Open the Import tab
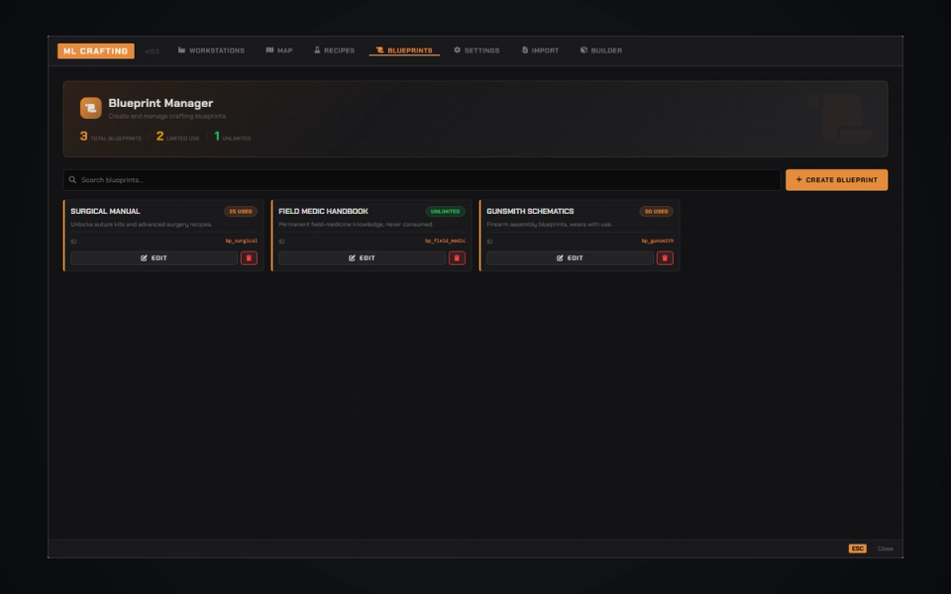951x594 pixels. click(x=540, y=50)
